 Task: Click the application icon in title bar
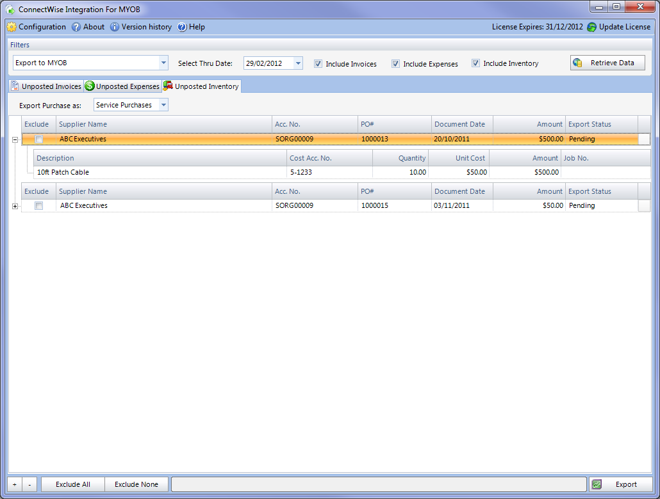tap(10, 9)
